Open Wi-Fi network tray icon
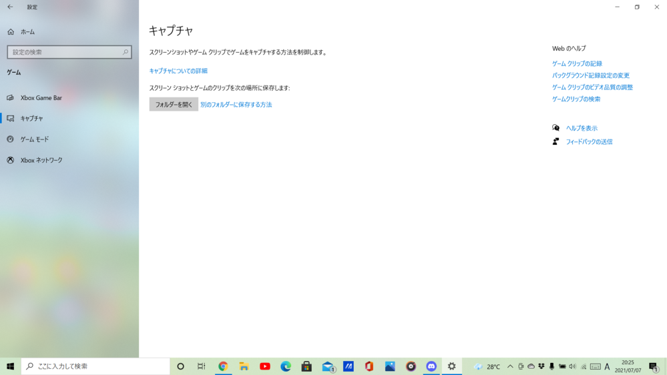Image resolution: width=667 pixels, height=375 pixels. point(584,366)
